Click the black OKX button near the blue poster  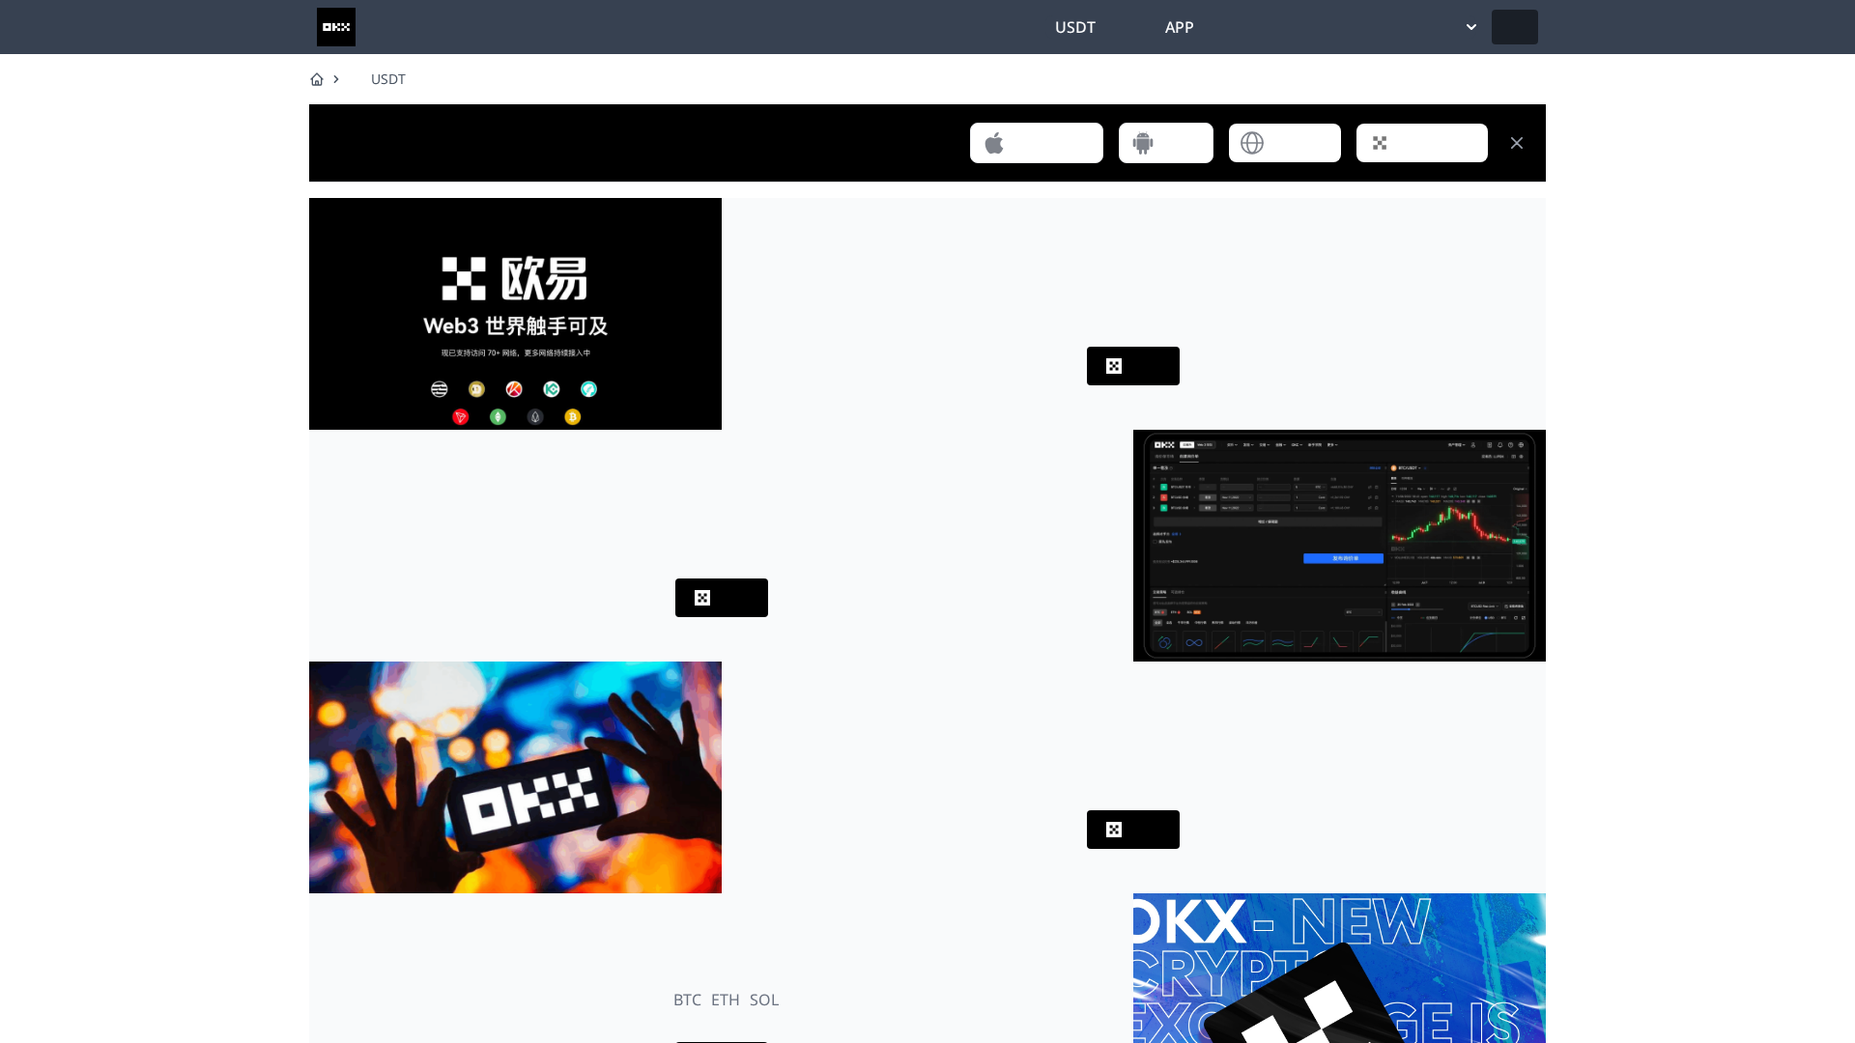coord(1132,829)
